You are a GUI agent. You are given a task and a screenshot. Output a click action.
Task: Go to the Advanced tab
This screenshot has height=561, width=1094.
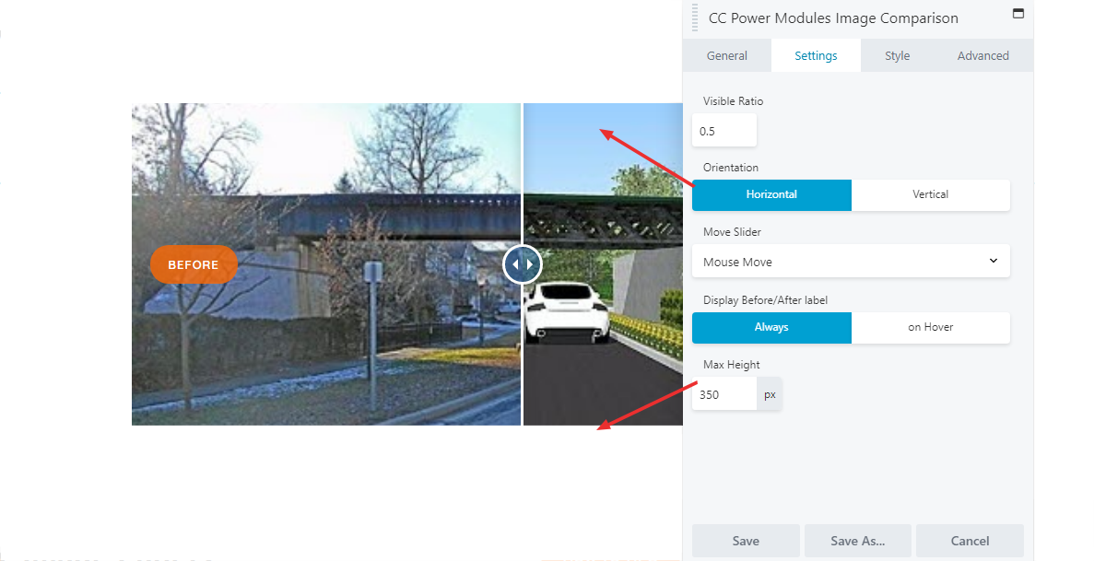(983, 56)
